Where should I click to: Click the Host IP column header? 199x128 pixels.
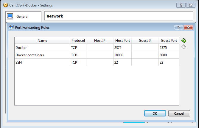100,41
